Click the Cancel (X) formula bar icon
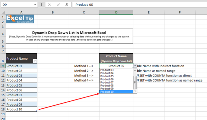Image resolution: width=207 pixels, height=120 pixels. click(49, 5)
